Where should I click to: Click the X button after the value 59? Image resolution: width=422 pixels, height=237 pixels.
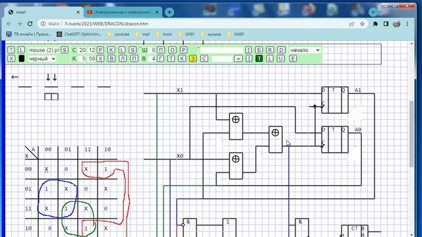[100, 59]
